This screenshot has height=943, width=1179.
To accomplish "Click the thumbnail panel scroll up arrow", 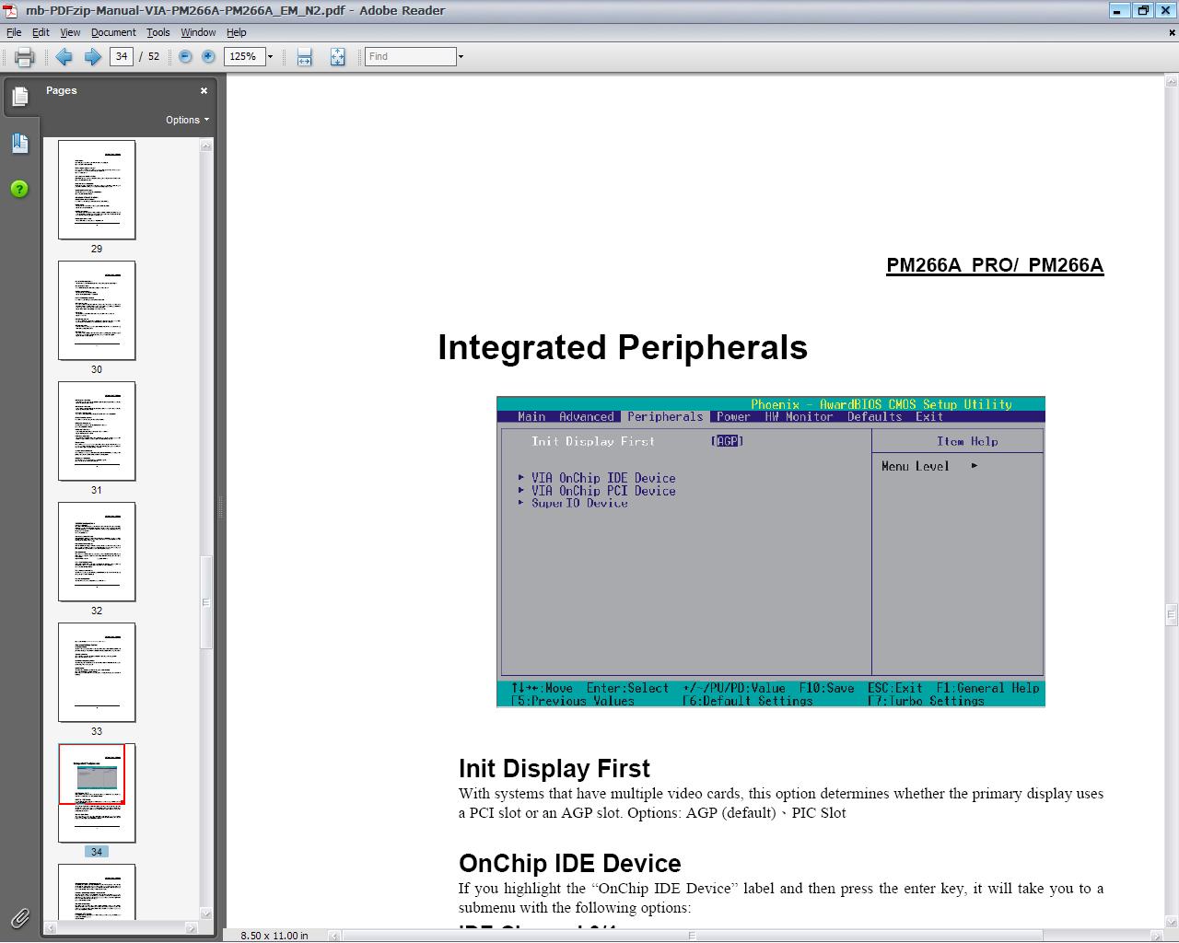I will pyautogui.click(x=206, y=145).
